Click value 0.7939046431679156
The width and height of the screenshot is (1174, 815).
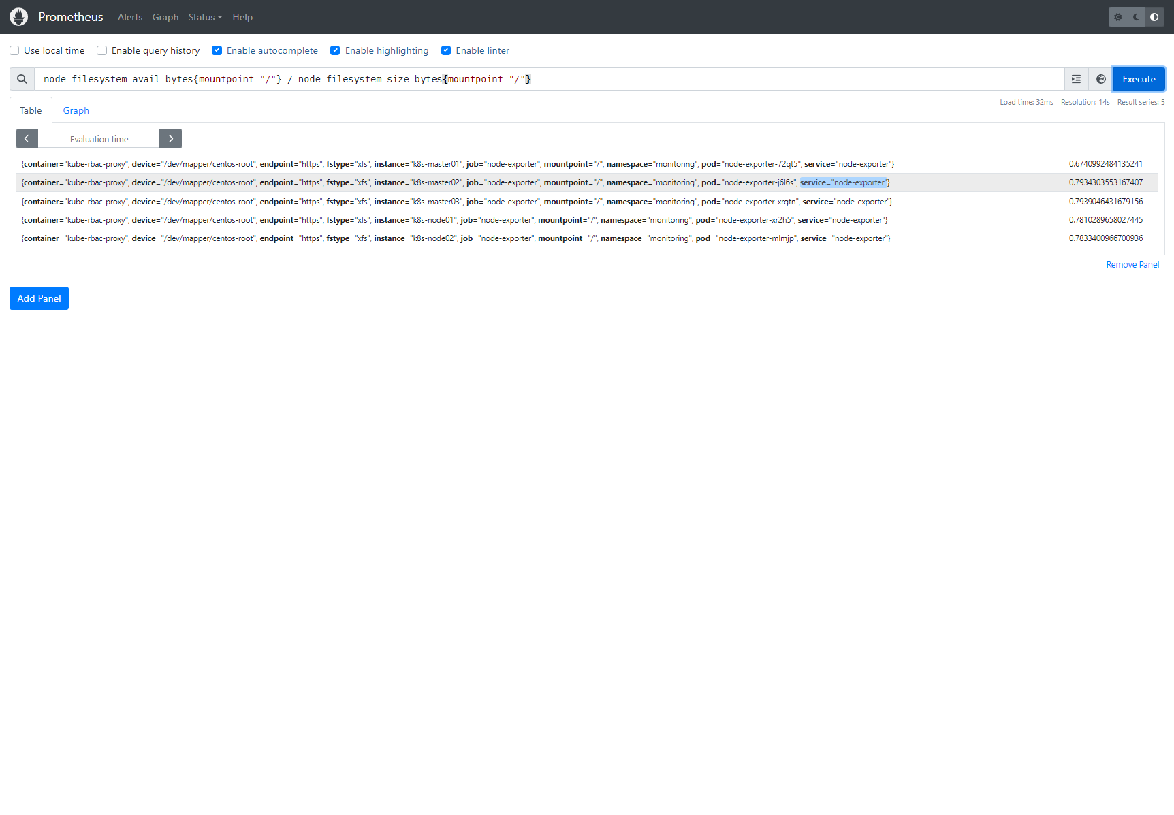pyautogui.click(x=1106, y=202)
